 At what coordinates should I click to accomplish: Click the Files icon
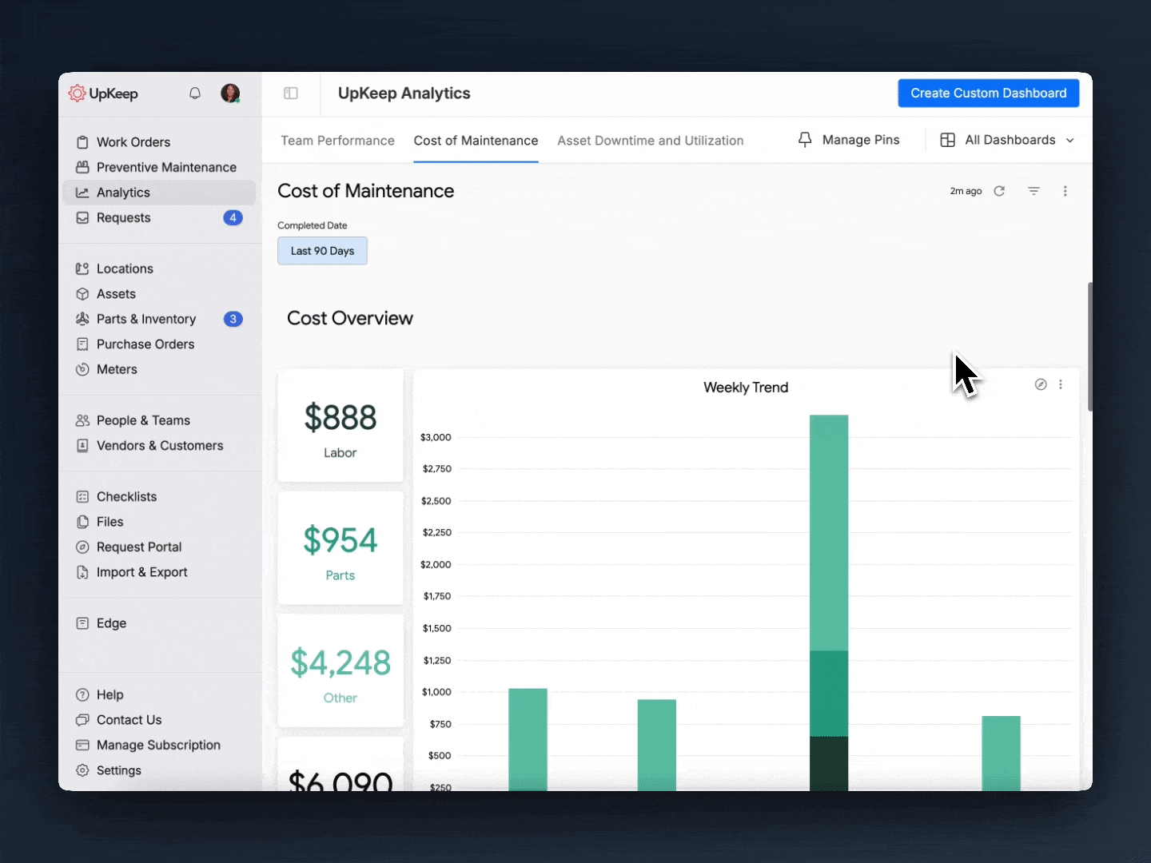coord(82,522)
